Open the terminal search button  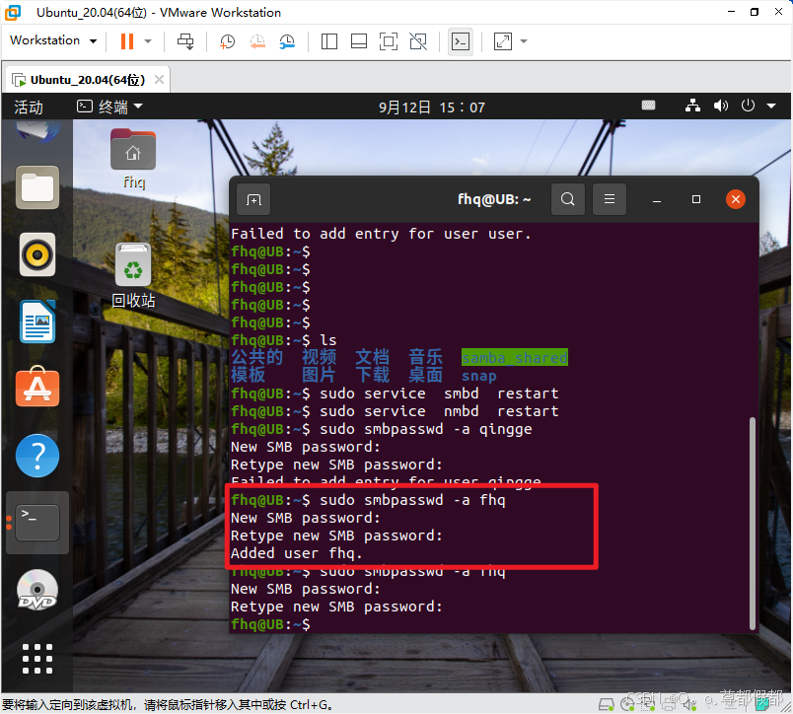(x=568, y=199)
